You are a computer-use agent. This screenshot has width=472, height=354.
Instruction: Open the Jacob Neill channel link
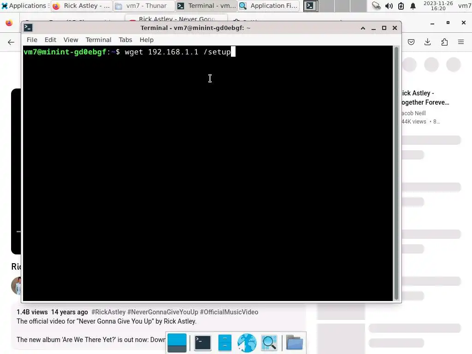point(413,113)
